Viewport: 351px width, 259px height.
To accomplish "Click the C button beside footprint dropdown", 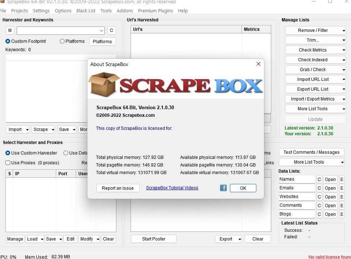I will coord(111,30).
